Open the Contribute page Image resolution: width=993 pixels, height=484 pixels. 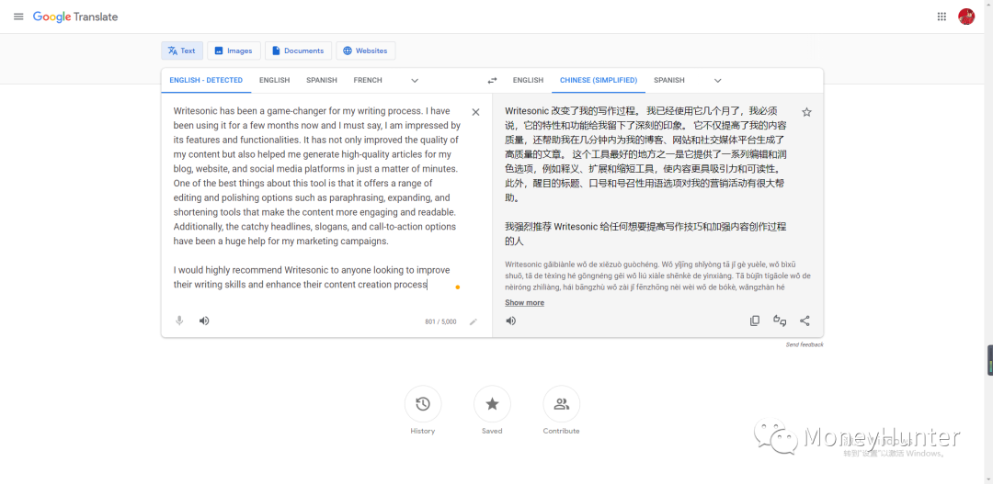pyautogui.click(x=561, y=404)
